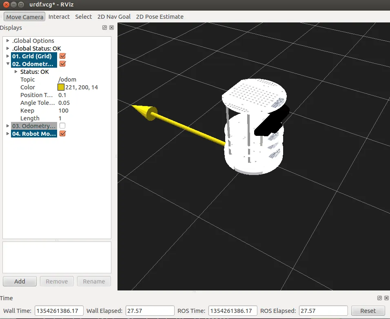The width and height of the screenshot is (390, 319).
Task: Undock the Time panel
Action: pyautogui.click(x=379, y=298)
